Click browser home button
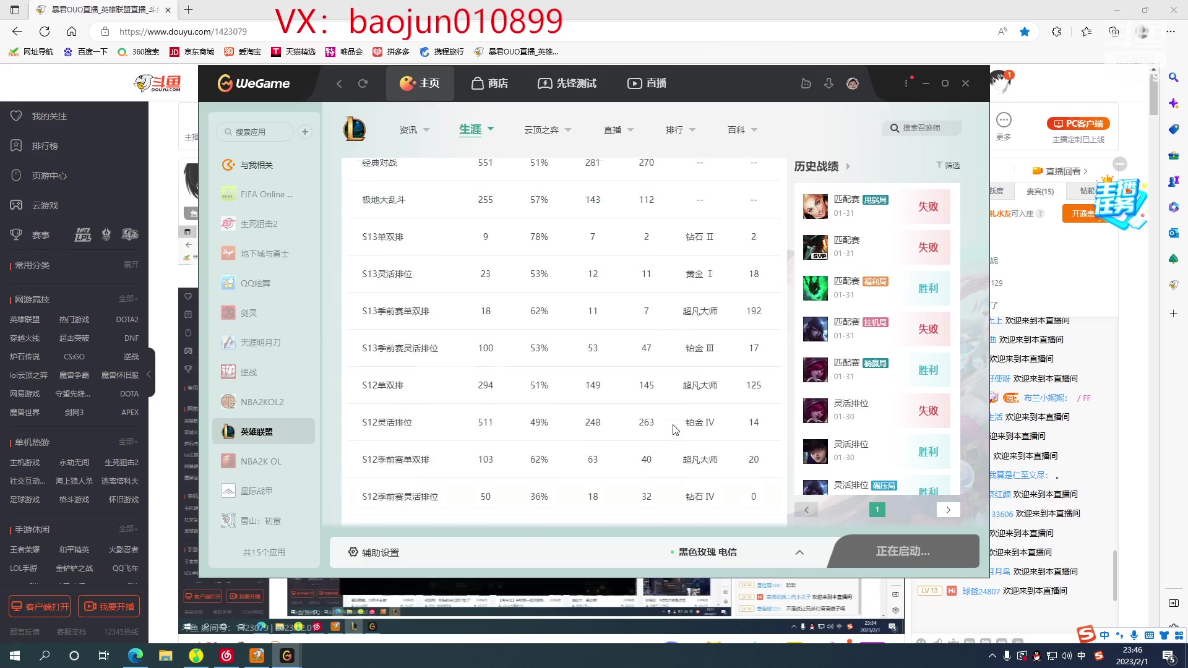This screenshot has width=1188, height=668. pos(72,32)
